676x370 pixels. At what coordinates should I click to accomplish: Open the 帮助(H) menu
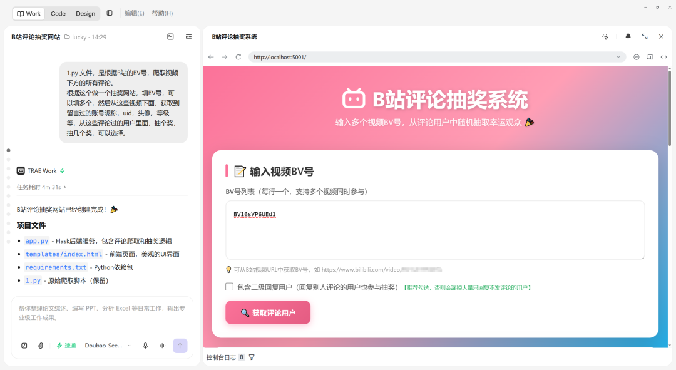point(162,13)
